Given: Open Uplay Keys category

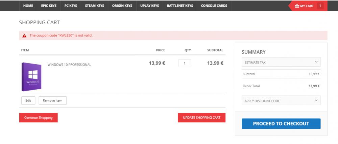Looking at the screenshot, I should [x=149, y=6].
